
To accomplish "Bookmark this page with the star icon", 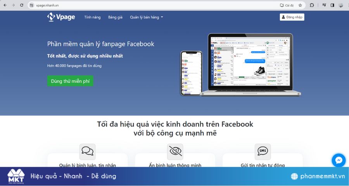I will 300,5.
